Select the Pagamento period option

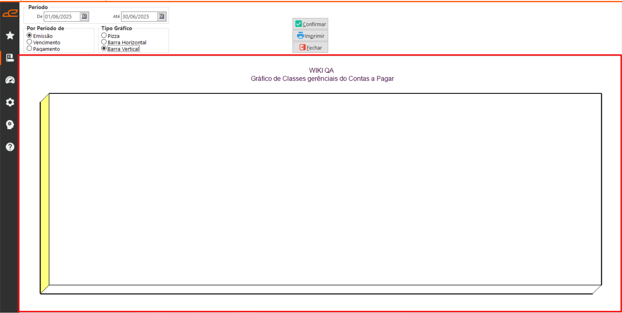[x=29, y=49]
